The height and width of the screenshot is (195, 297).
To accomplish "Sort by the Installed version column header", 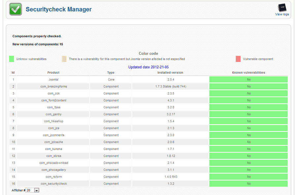I will (x=170, y=72).
